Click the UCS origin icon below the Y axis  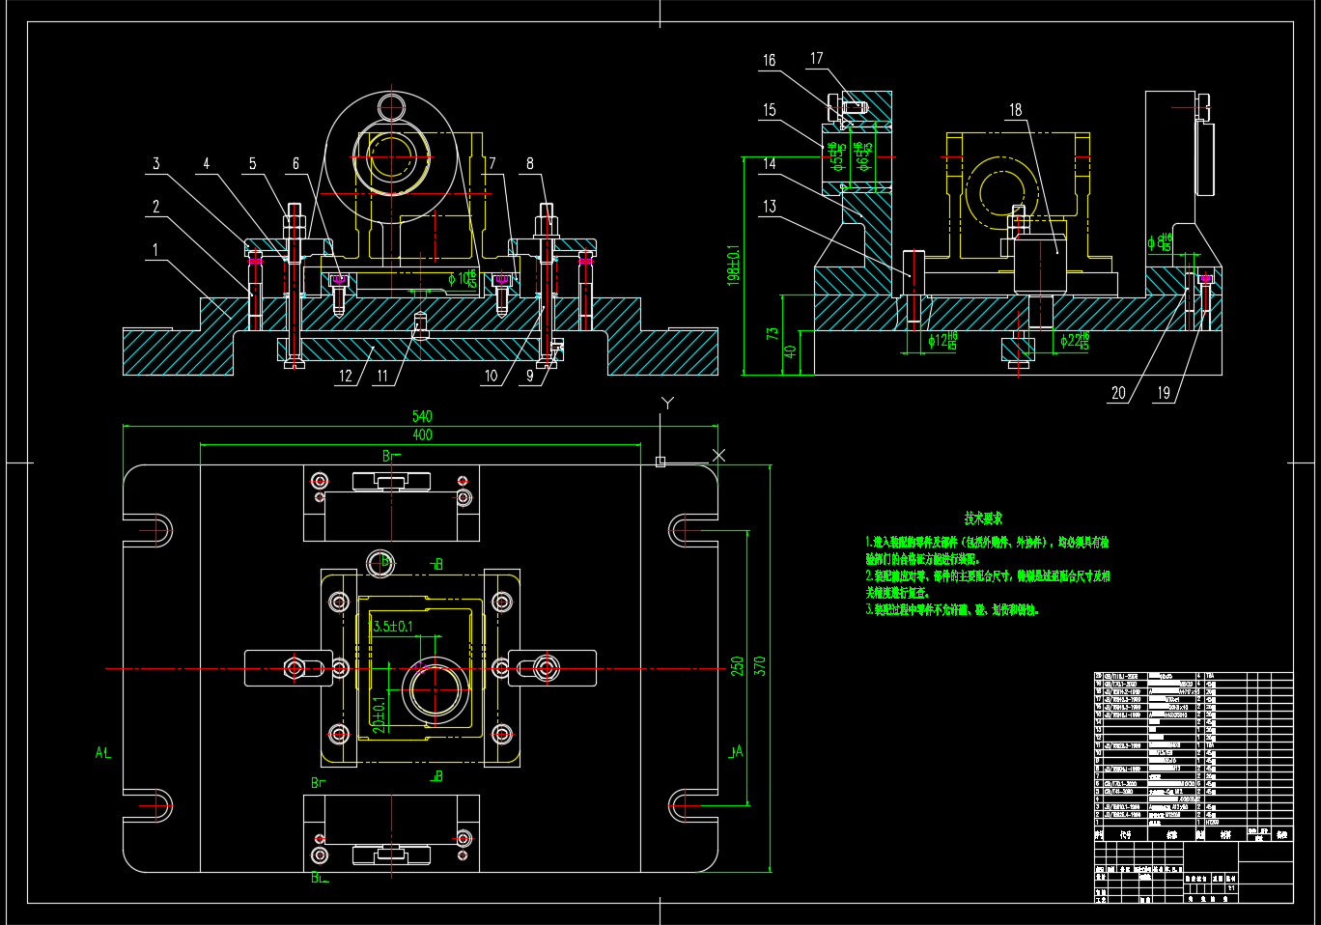coord(660,462)
